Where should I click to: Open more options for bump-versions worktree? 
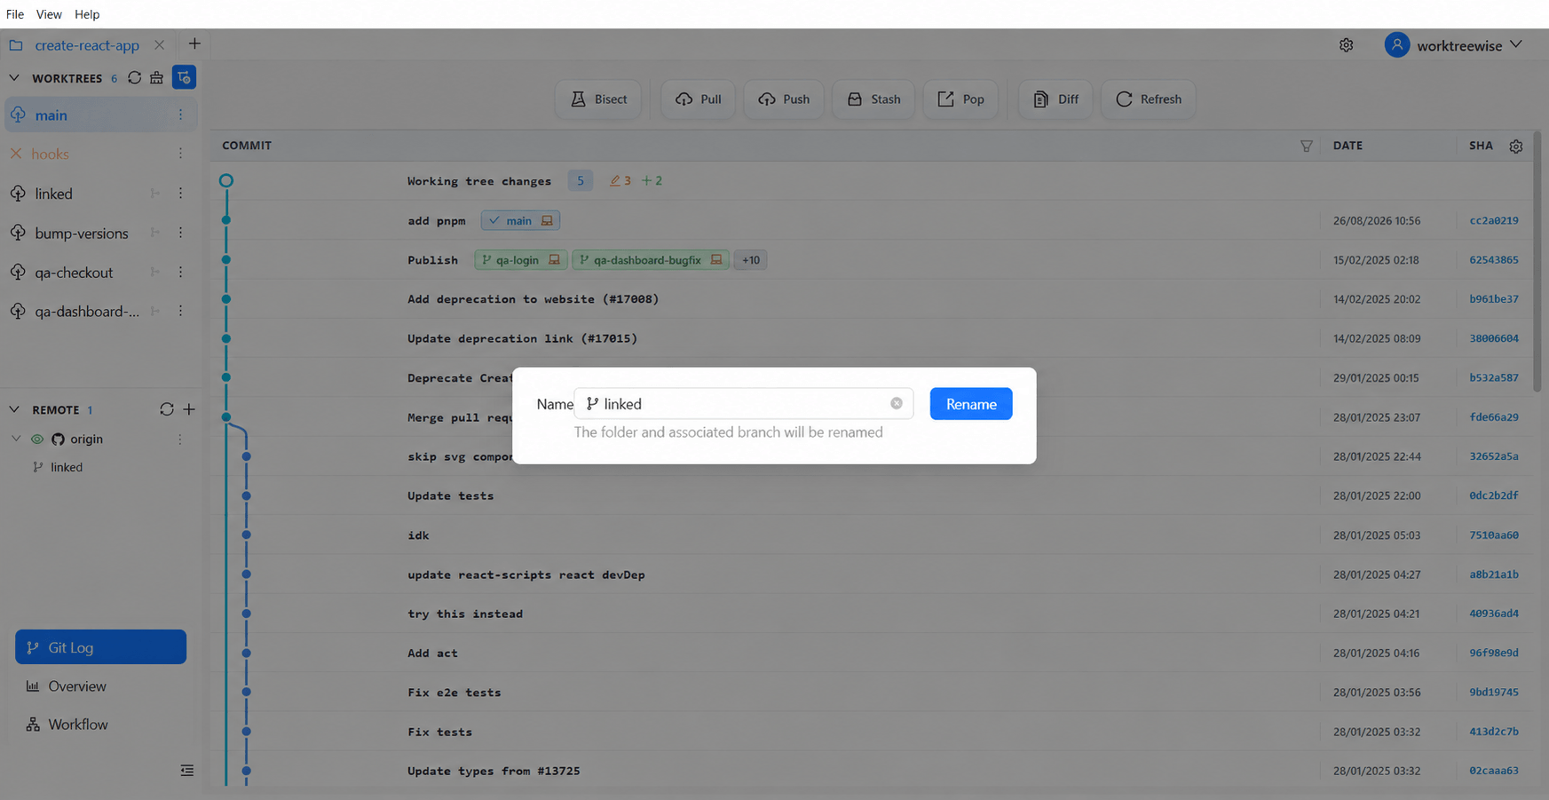click(180, 233)
